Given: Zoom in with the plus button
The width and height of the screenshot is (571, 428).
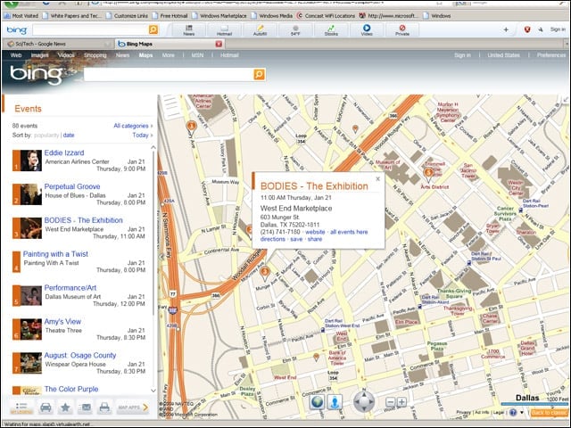Looking at the screenshot, I should 401,402.
